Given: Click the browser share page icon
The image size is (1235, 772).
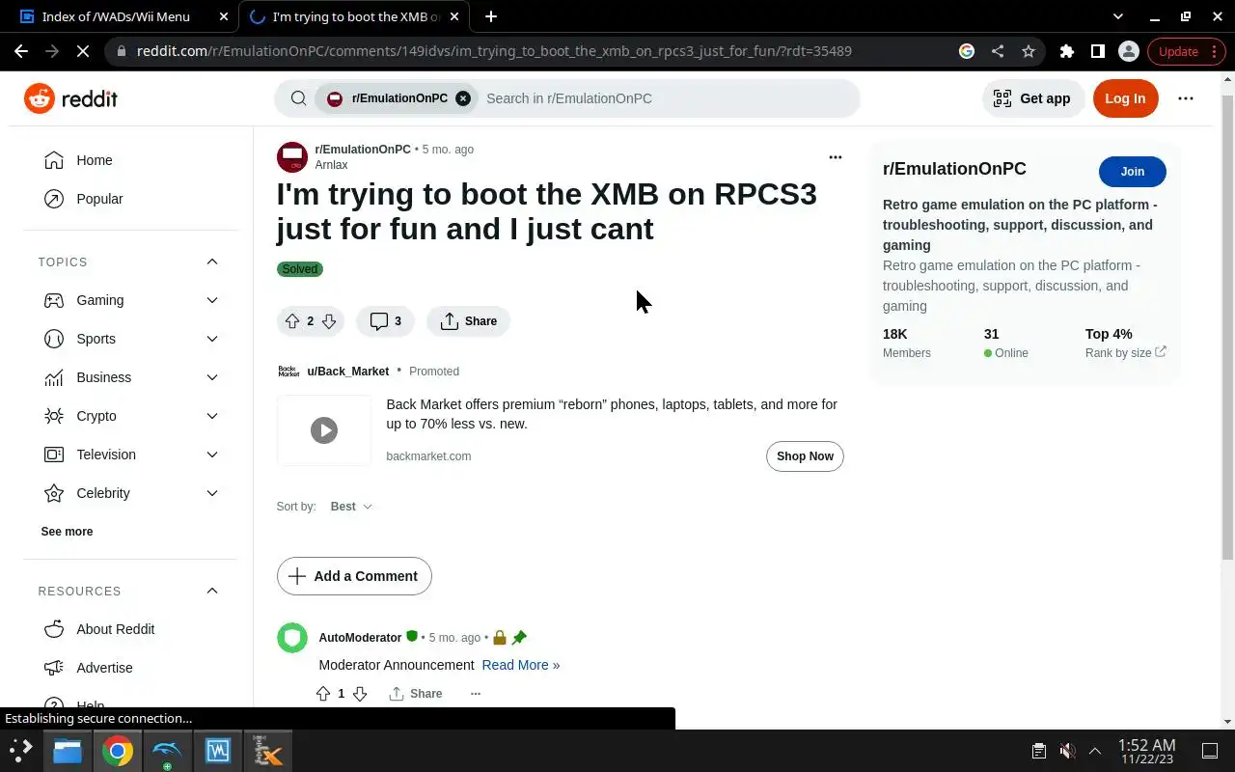Looking at the screenshot, I should pyautogui.click(x=998, y=51).
